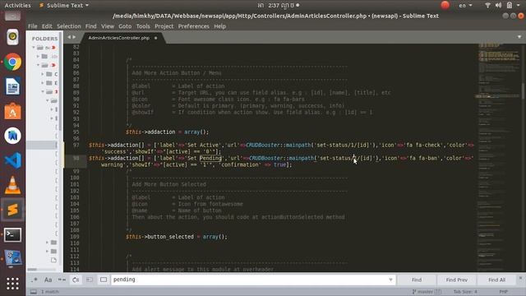Collapse the root project folder arrow
526x296 pixels.
[x=34, y=48]
